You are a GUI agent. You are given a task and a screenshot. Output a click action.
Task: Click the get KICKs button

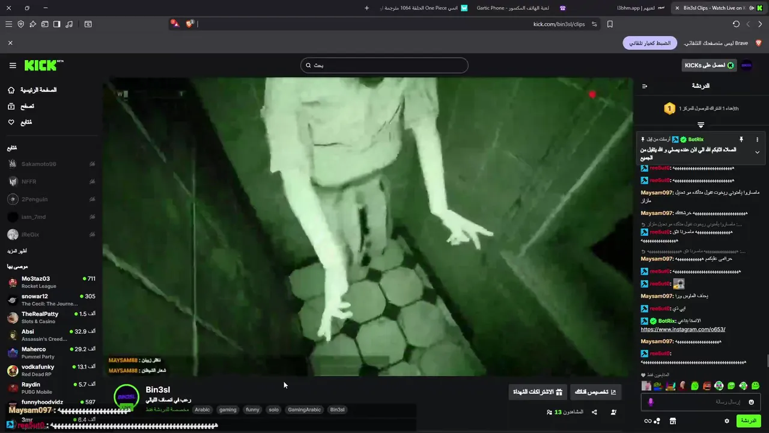(x=709, y=65)
